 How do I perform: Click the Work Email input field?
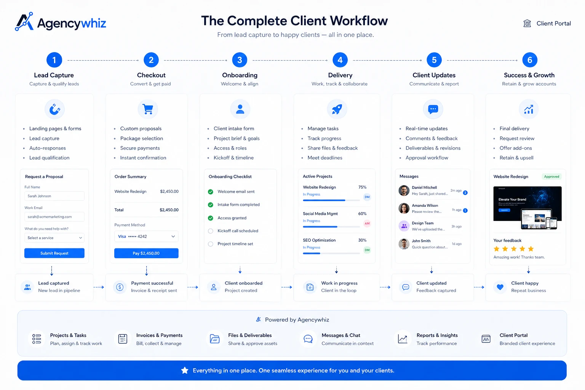[x=54, y=217]
